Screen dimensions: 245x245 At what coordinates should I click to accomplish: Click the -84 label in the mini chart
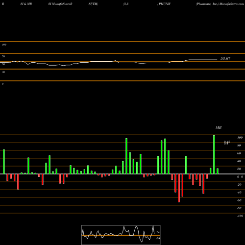(x=158, y=238)
